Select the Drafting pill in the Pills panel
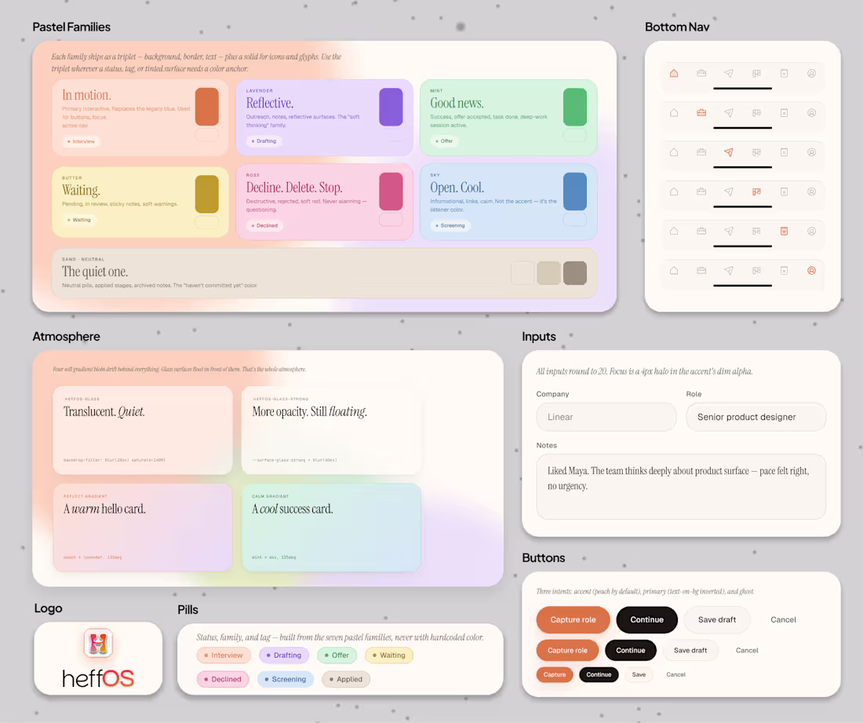This screenshot has height=723, width=863. [284, 655]
